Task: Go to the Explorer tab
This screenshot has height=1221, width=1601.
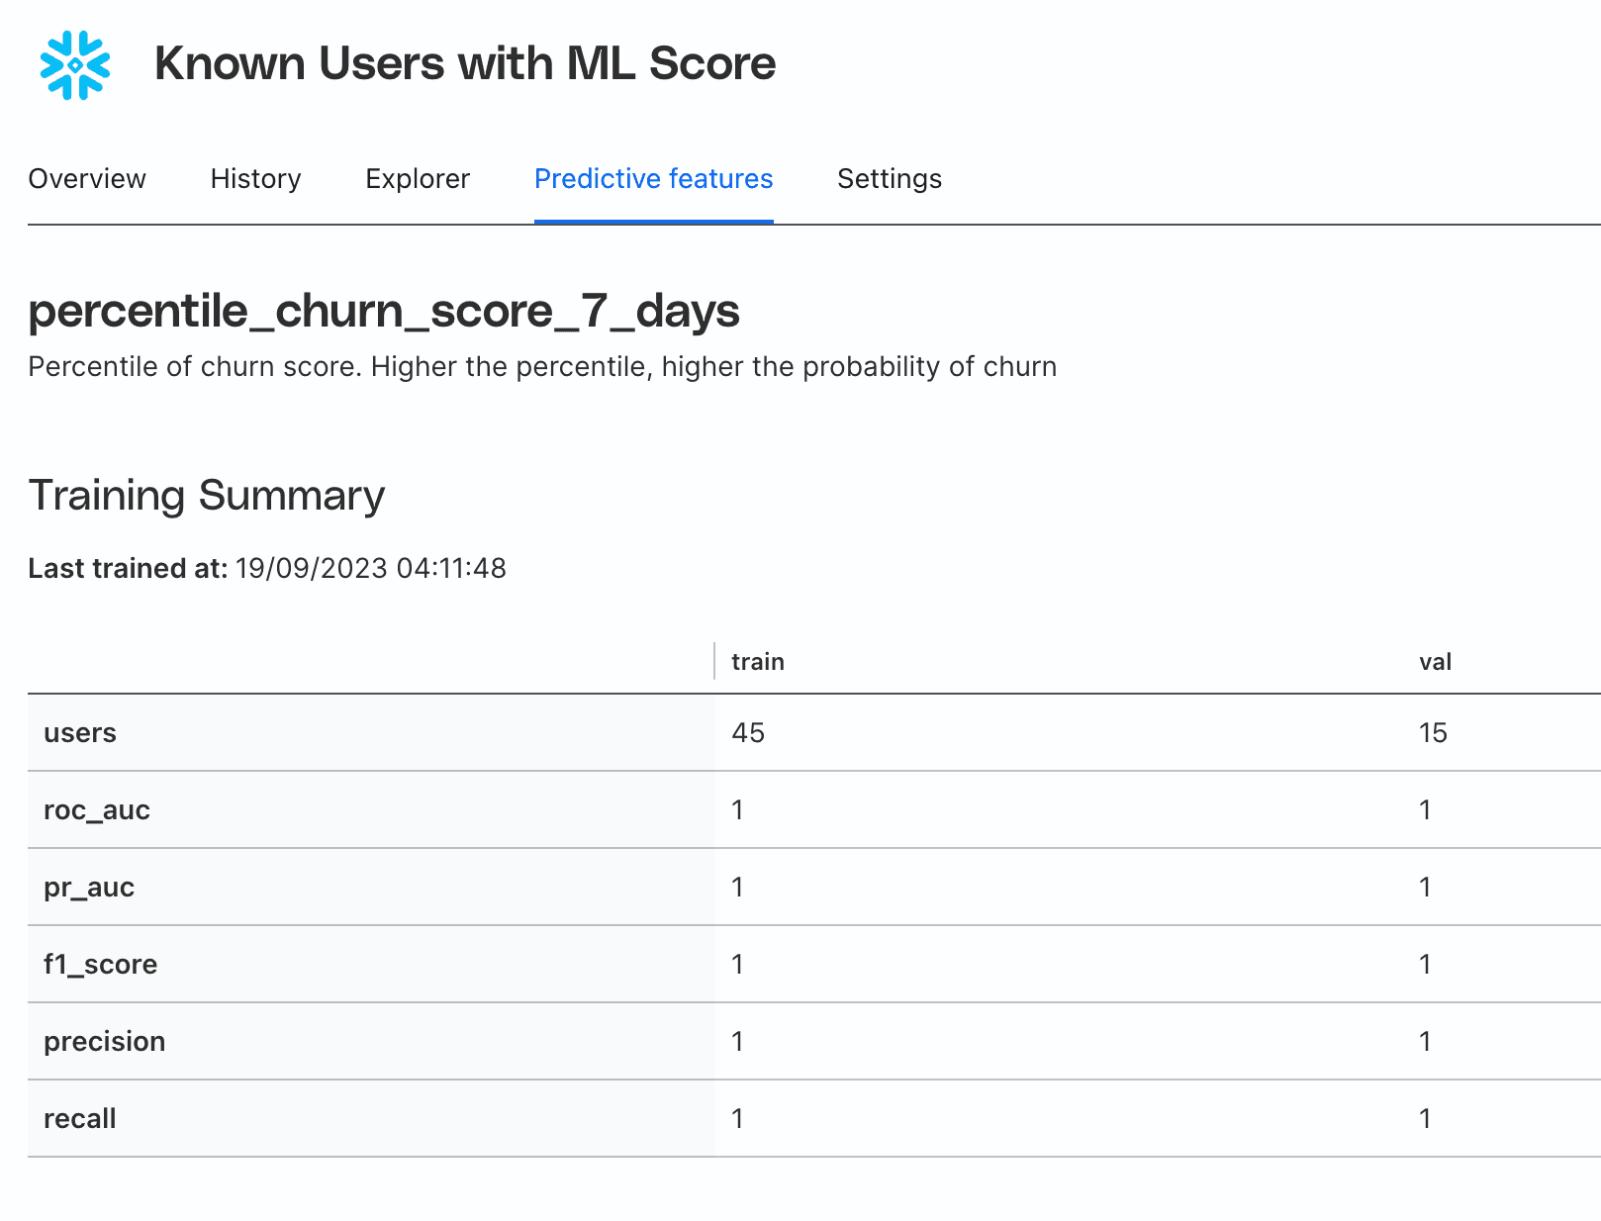Action: tap(418, 179)
